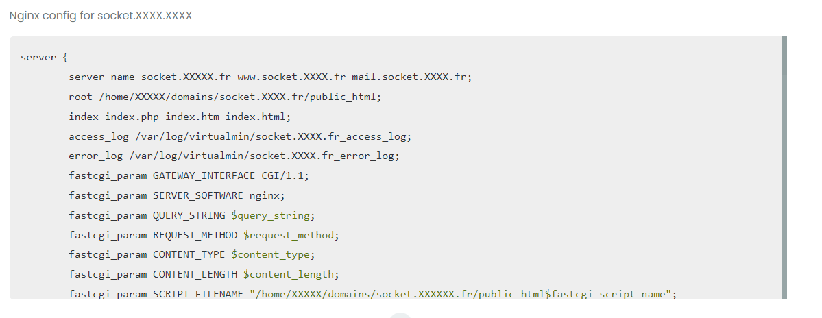Click the code block vertical scrollbar
Image resolution: width=822 pixels, height=318 pixels.
click(x=784, y=167)
